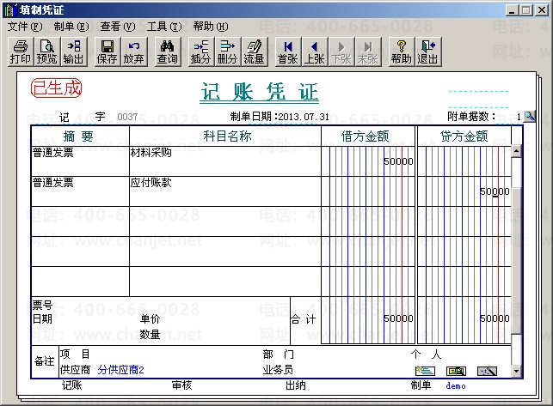The height and width of the screenshot is (406, 553).
Task: Click the voucher number 0037
Action: click(x=127, y=117)
